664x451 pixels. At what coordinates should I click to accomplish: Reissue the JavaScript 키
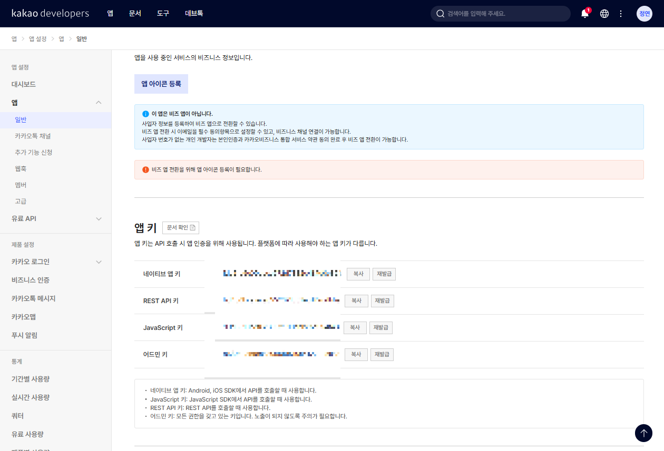tap(381, 328)
